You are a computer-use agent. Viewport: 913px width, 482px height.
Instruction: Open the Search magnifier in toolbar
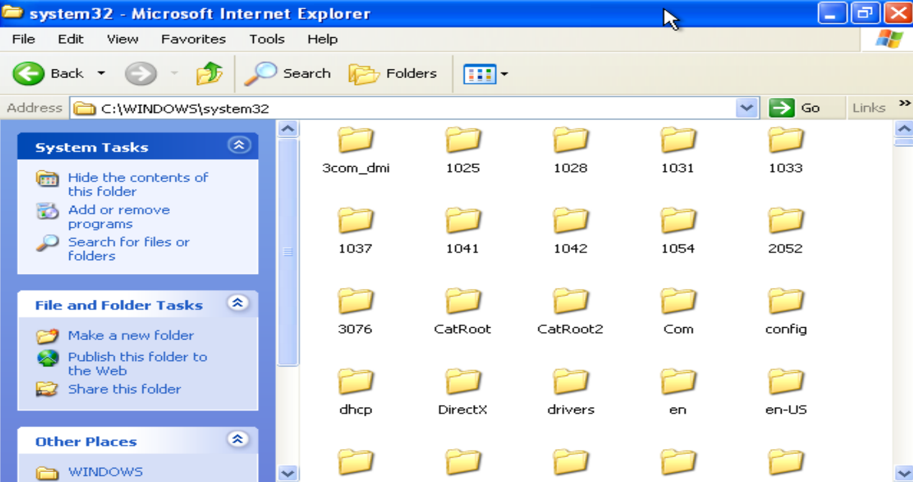coord(260,74)
